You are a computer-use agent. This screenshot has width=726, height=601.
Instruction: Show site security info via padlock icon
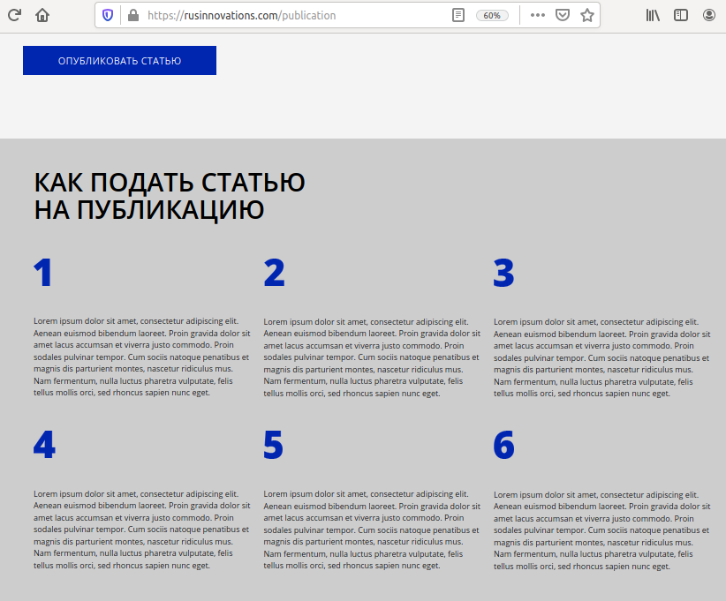click(133, 15)
